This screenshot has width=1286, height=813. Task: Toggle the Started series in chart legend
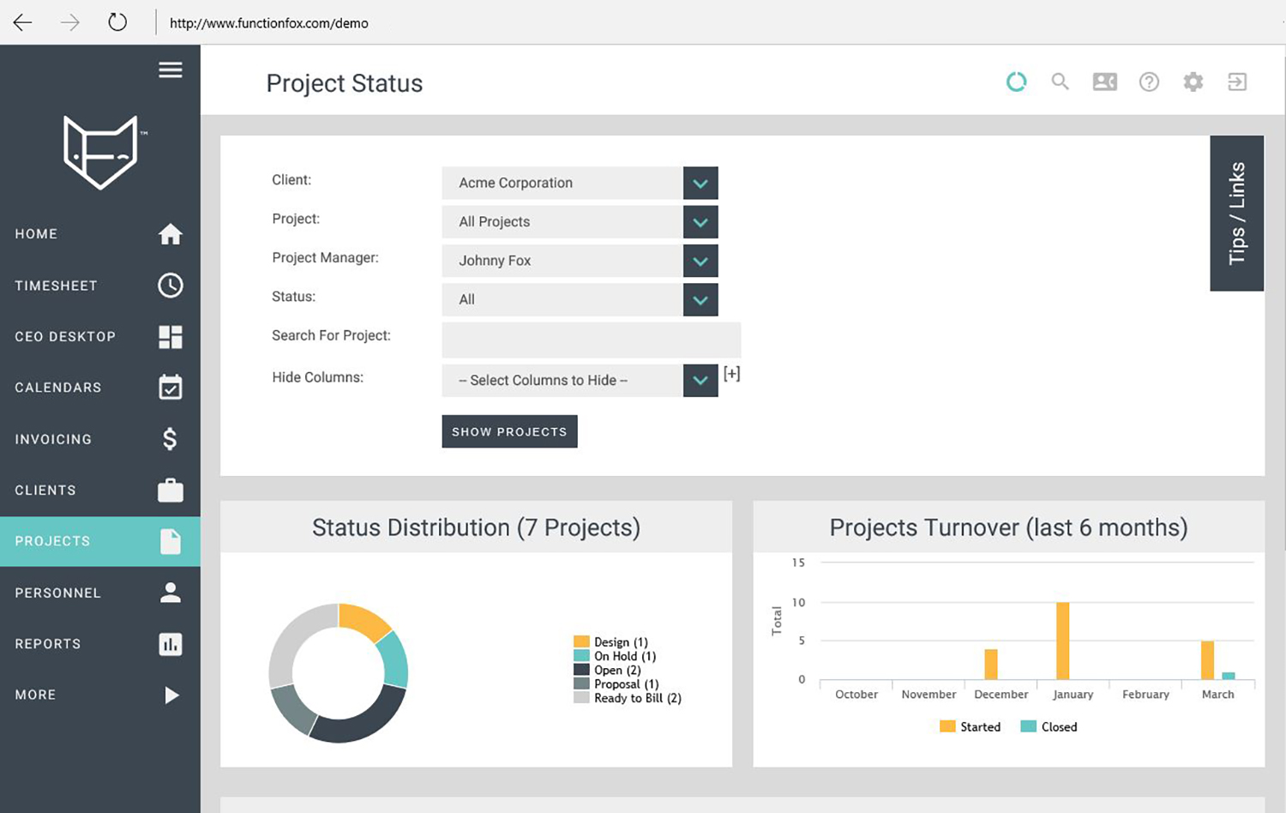click(x=971, y=726)
